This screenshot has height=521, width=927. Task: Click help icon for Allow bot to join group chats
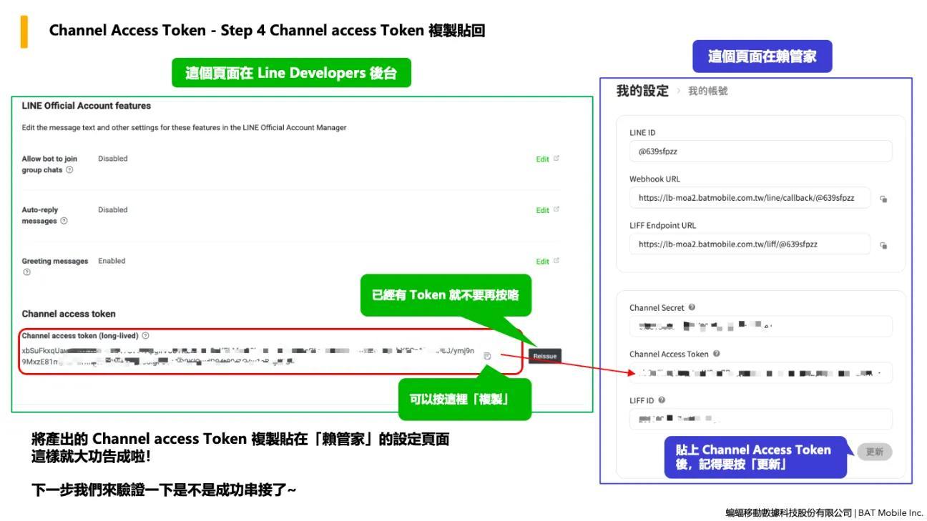(x=69, y=170)
